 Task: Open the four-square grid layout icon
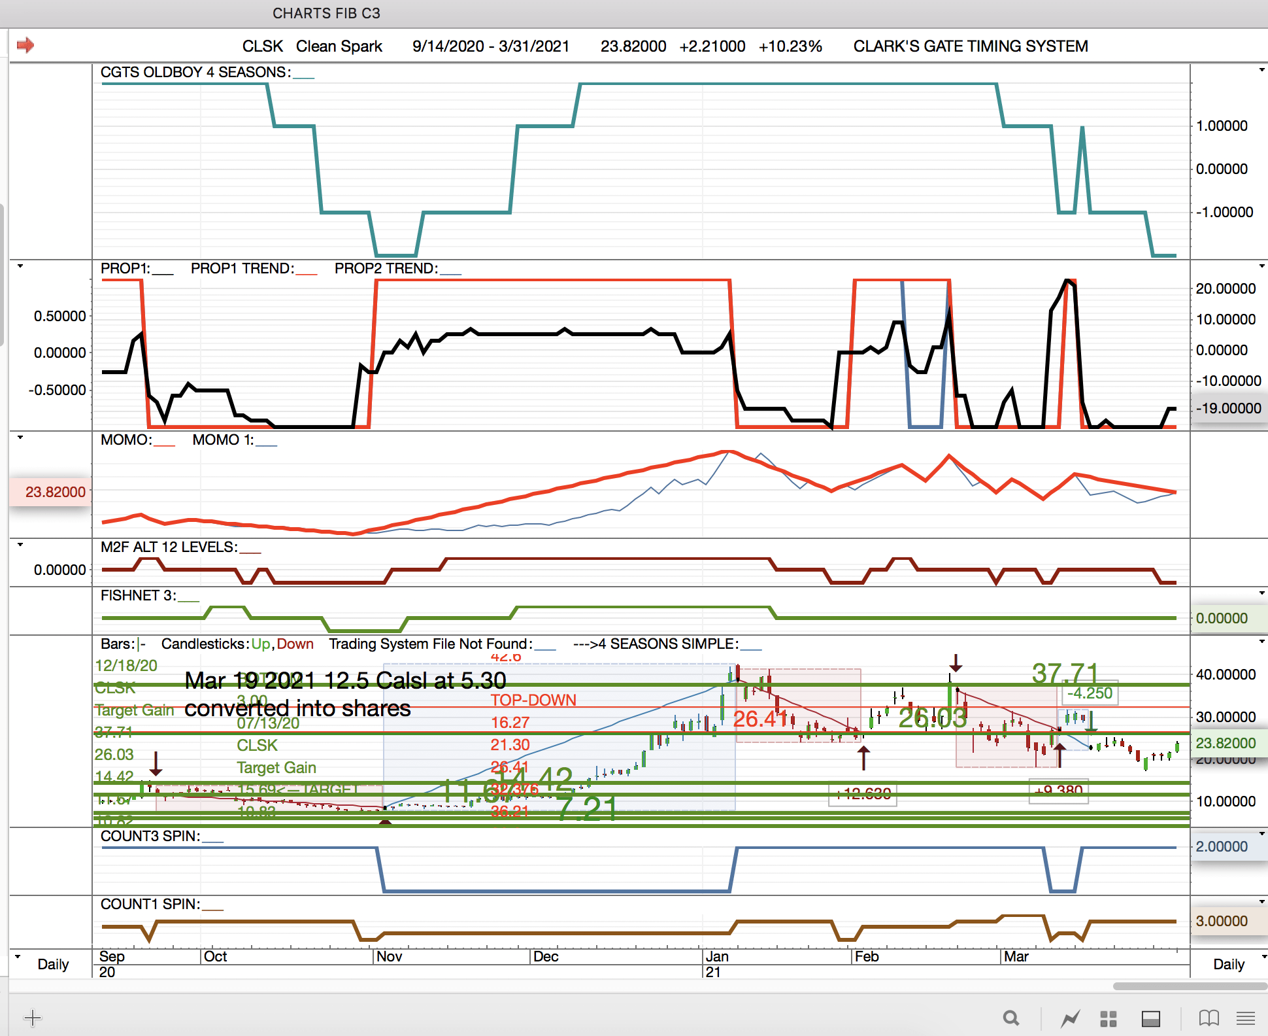pos(1108,1018)
